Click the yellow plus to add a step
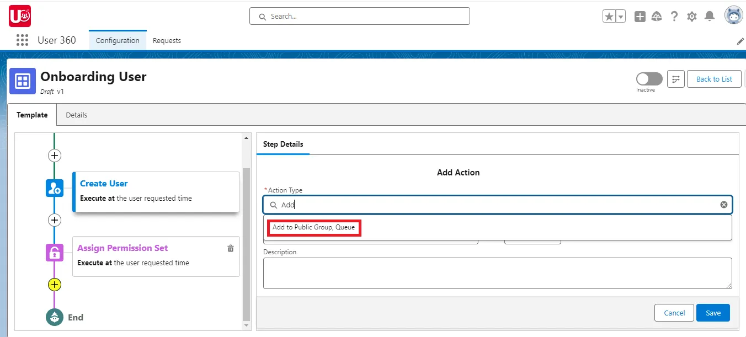This screenshot has width=746, height=337. tap(54, 285)
